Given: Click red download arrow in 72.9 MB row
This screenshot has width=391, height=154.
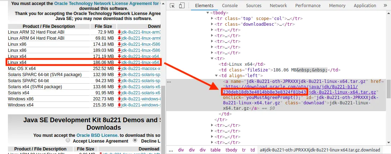Looking at the screenshot, I should click(120, 32).
